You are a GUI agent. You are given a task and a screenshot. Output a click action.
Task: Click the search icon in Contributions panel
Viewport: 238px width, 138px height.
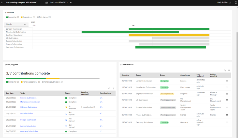click(225, 71)
